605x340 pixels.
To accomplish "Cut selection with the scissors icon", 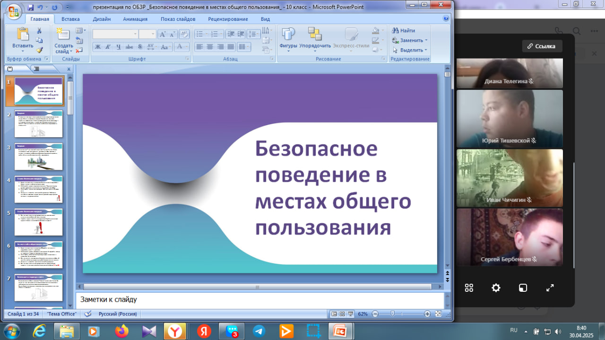I will pos(39,31).
